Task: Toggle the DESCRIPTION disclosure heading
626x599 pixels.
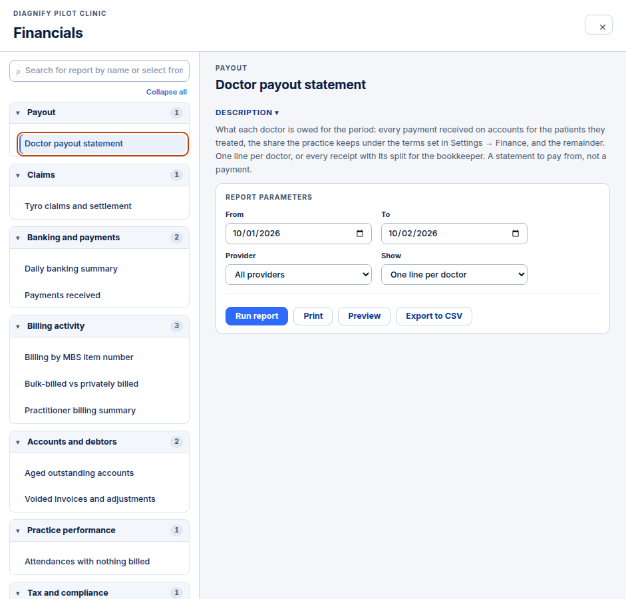Action: [x=247, y=112]
